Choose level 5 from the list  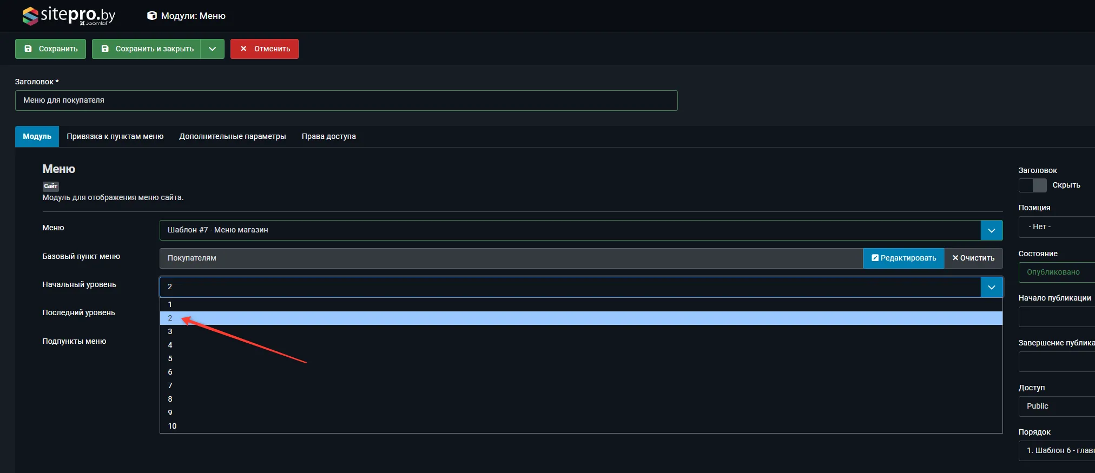pos(170,358)
